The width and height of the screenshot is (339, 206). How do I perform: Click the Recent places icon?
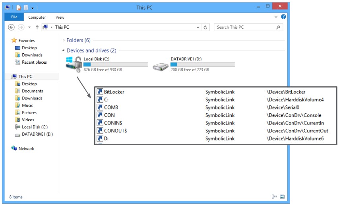[x=17, y=62]
